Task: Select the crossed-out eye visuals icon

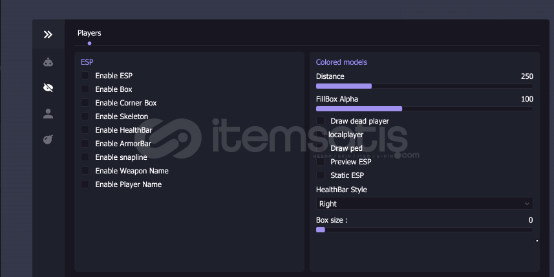Action: pyautogui.click(x=48, y=88)
